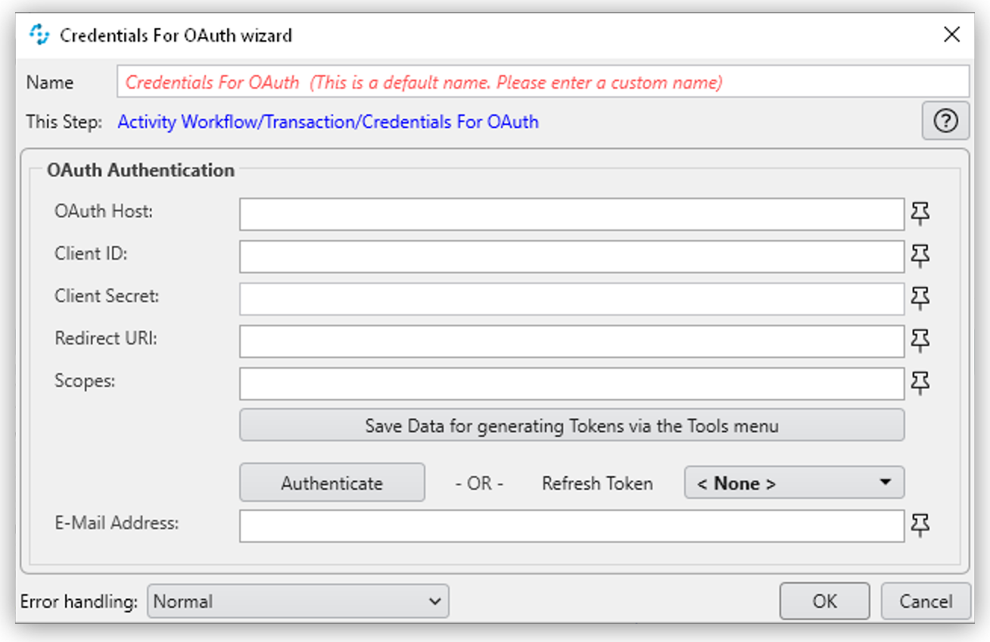
Task: Expand the Normal error handling options list
Action: [437, 601]
